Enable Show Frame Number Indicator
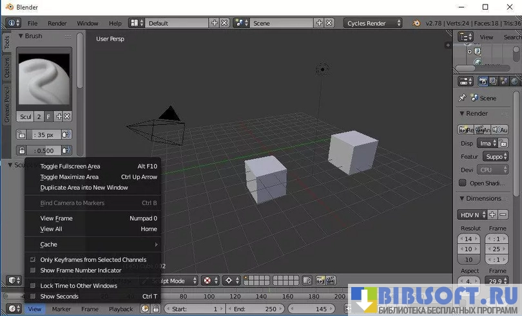The width and height of the screenshot is (522, 316). tap(34, 270)
